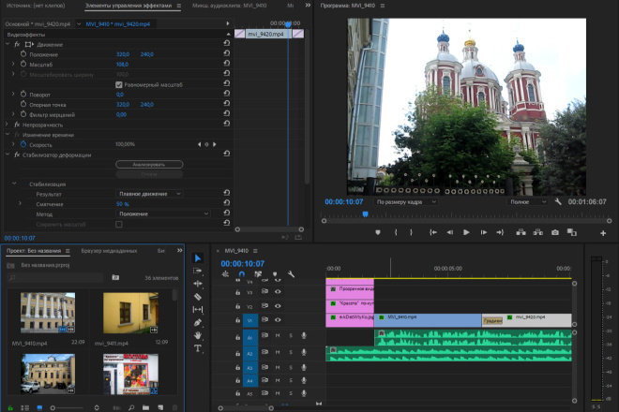Screen dimensions: 619x412
Task: Toggle stopwatch animation for Rotation
Action: [23, 95]
